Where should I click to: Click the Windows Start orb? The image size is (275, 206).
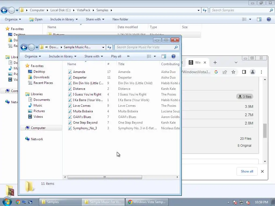click(7, 202)
